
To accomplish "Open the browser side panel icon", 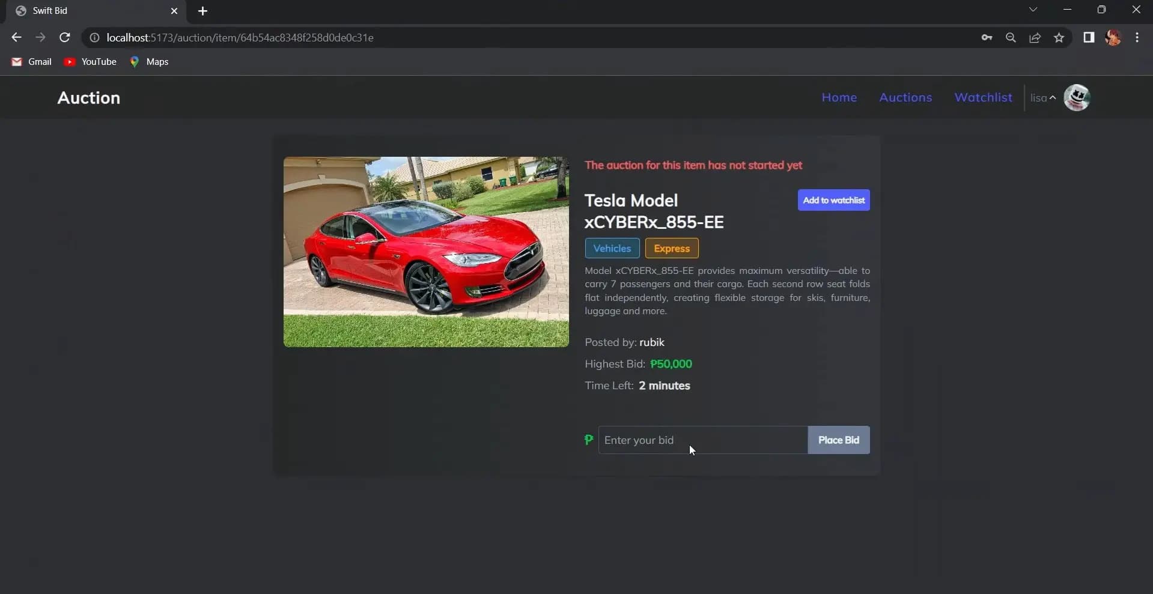I will pos(1089,37).
